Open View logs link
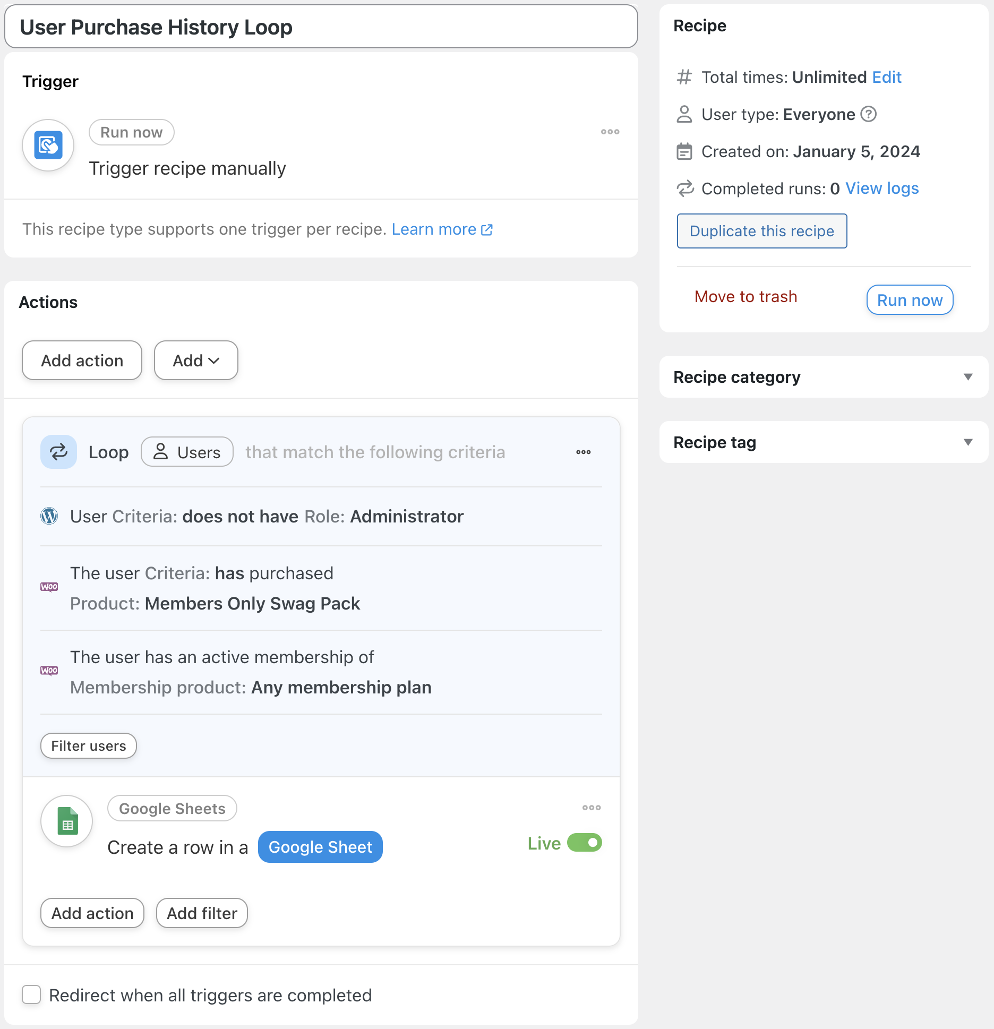994x1029 pixels. (882, 188)
